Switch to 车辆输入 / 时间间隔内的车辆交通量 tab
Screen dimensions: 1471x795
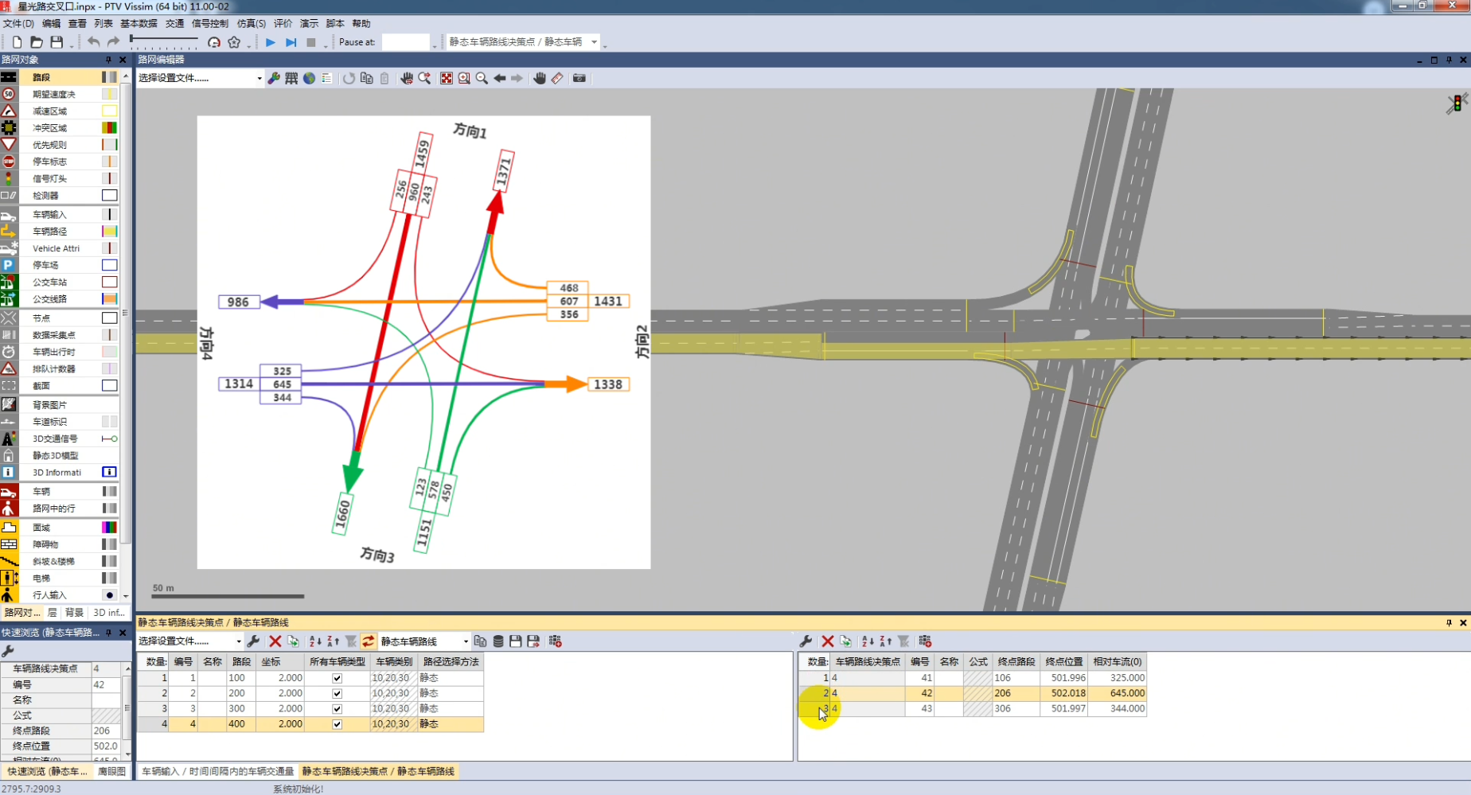217,771
